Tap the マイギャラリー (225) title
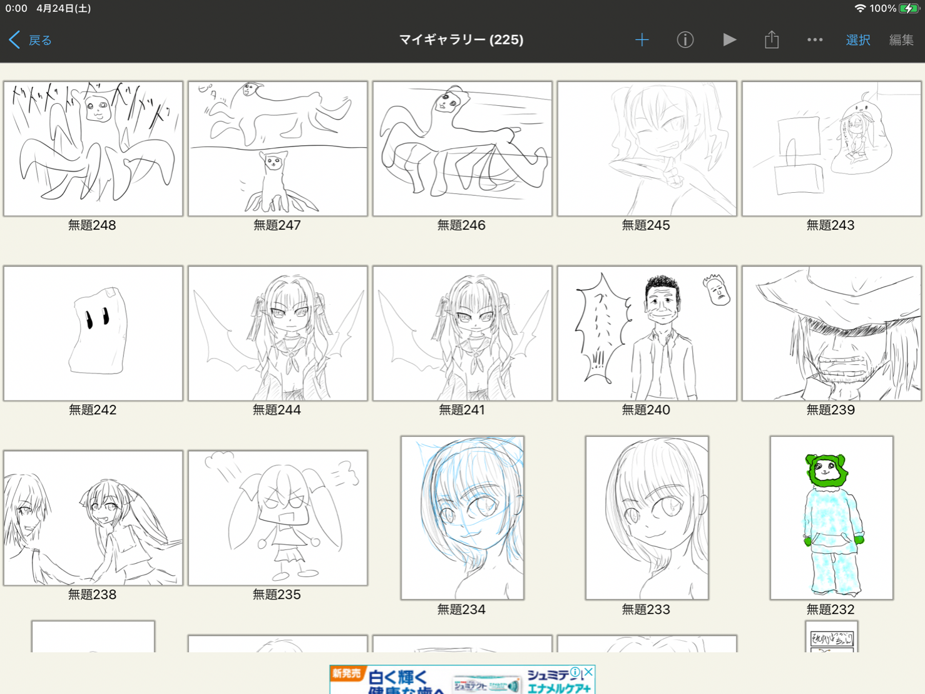This screenshot has height=694, width=925. pyautogui.click(x=462, y=39)
